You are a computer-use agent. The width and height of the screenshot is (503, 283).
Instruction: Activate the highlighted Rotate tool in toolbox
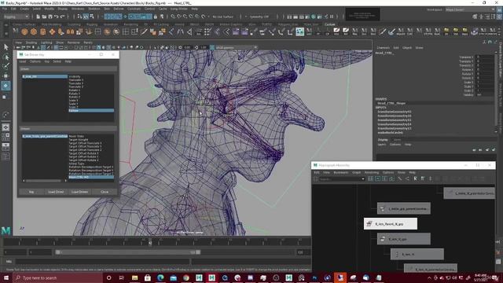6,86
